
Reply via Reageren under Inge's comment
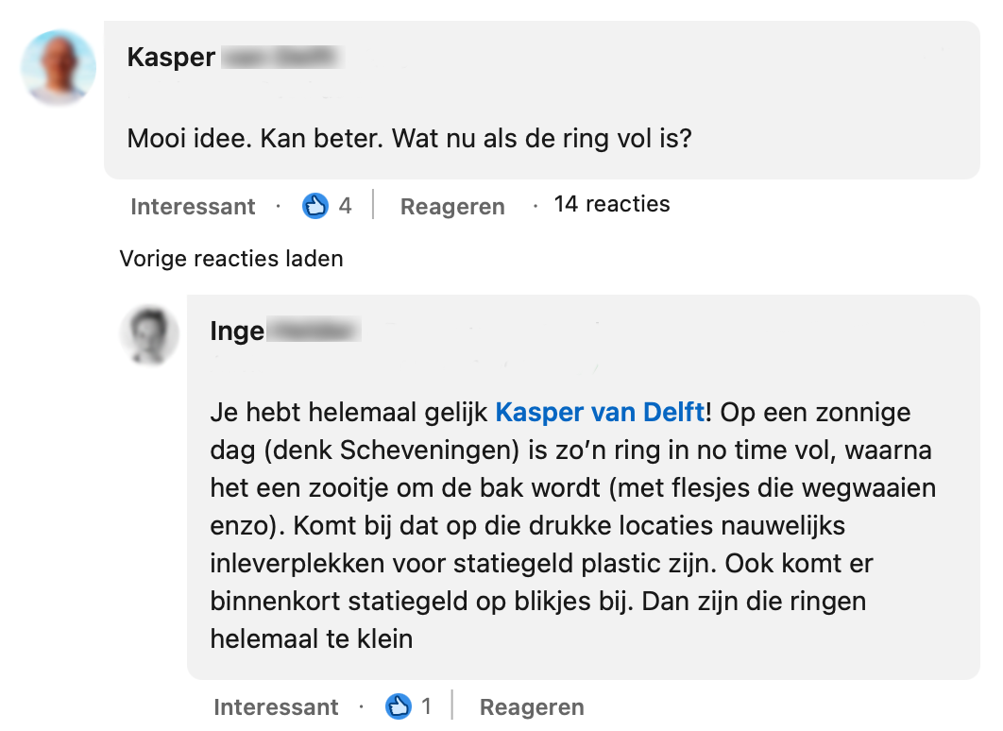point(532,706)
